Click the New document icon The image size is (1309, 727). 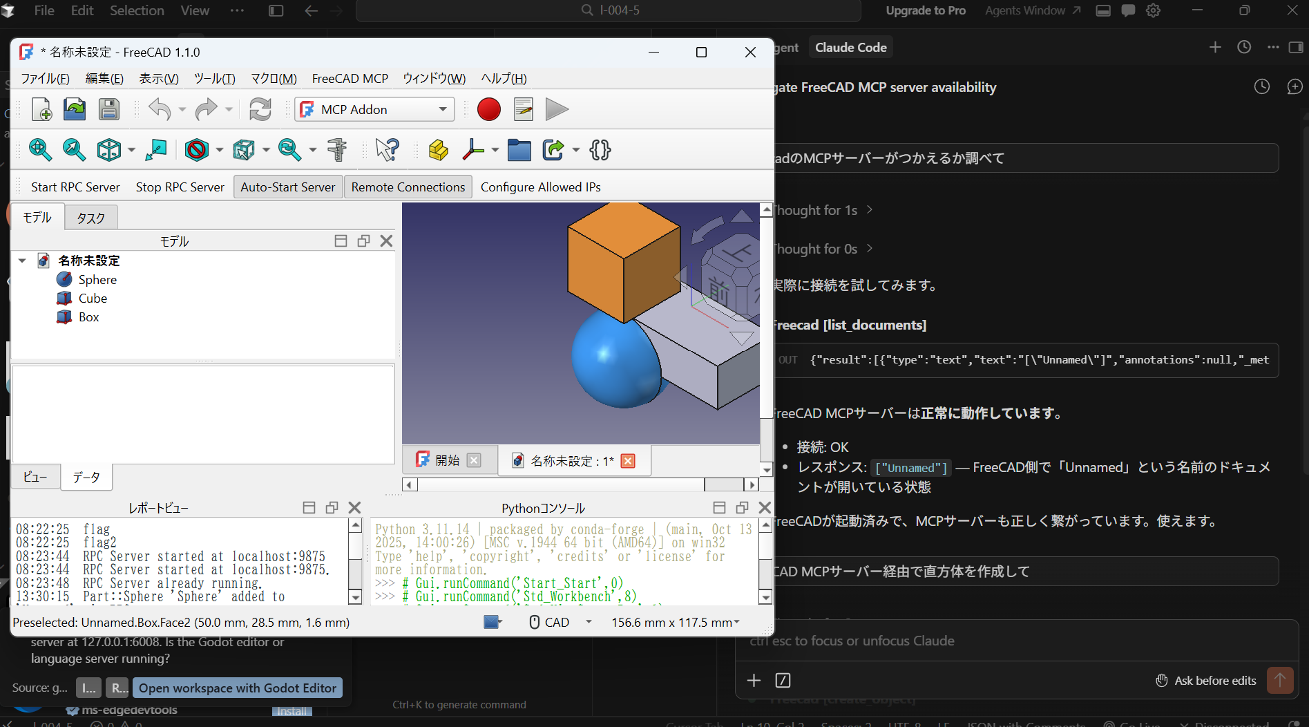(41, 109)
